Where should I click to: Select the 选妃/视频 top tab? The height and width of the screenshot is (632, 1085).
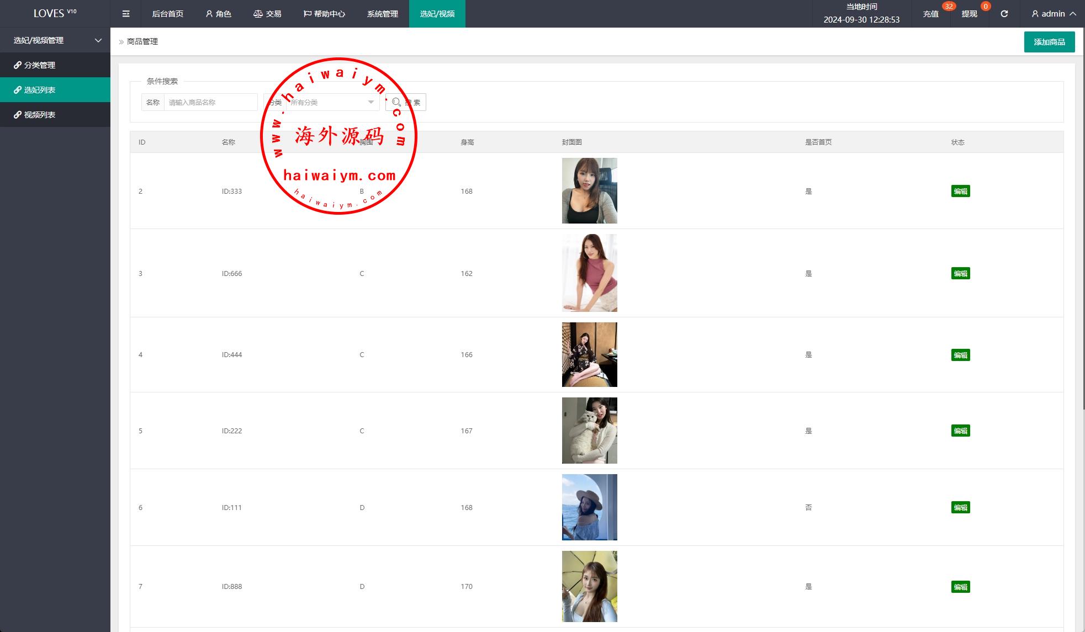tap(437, 14)
